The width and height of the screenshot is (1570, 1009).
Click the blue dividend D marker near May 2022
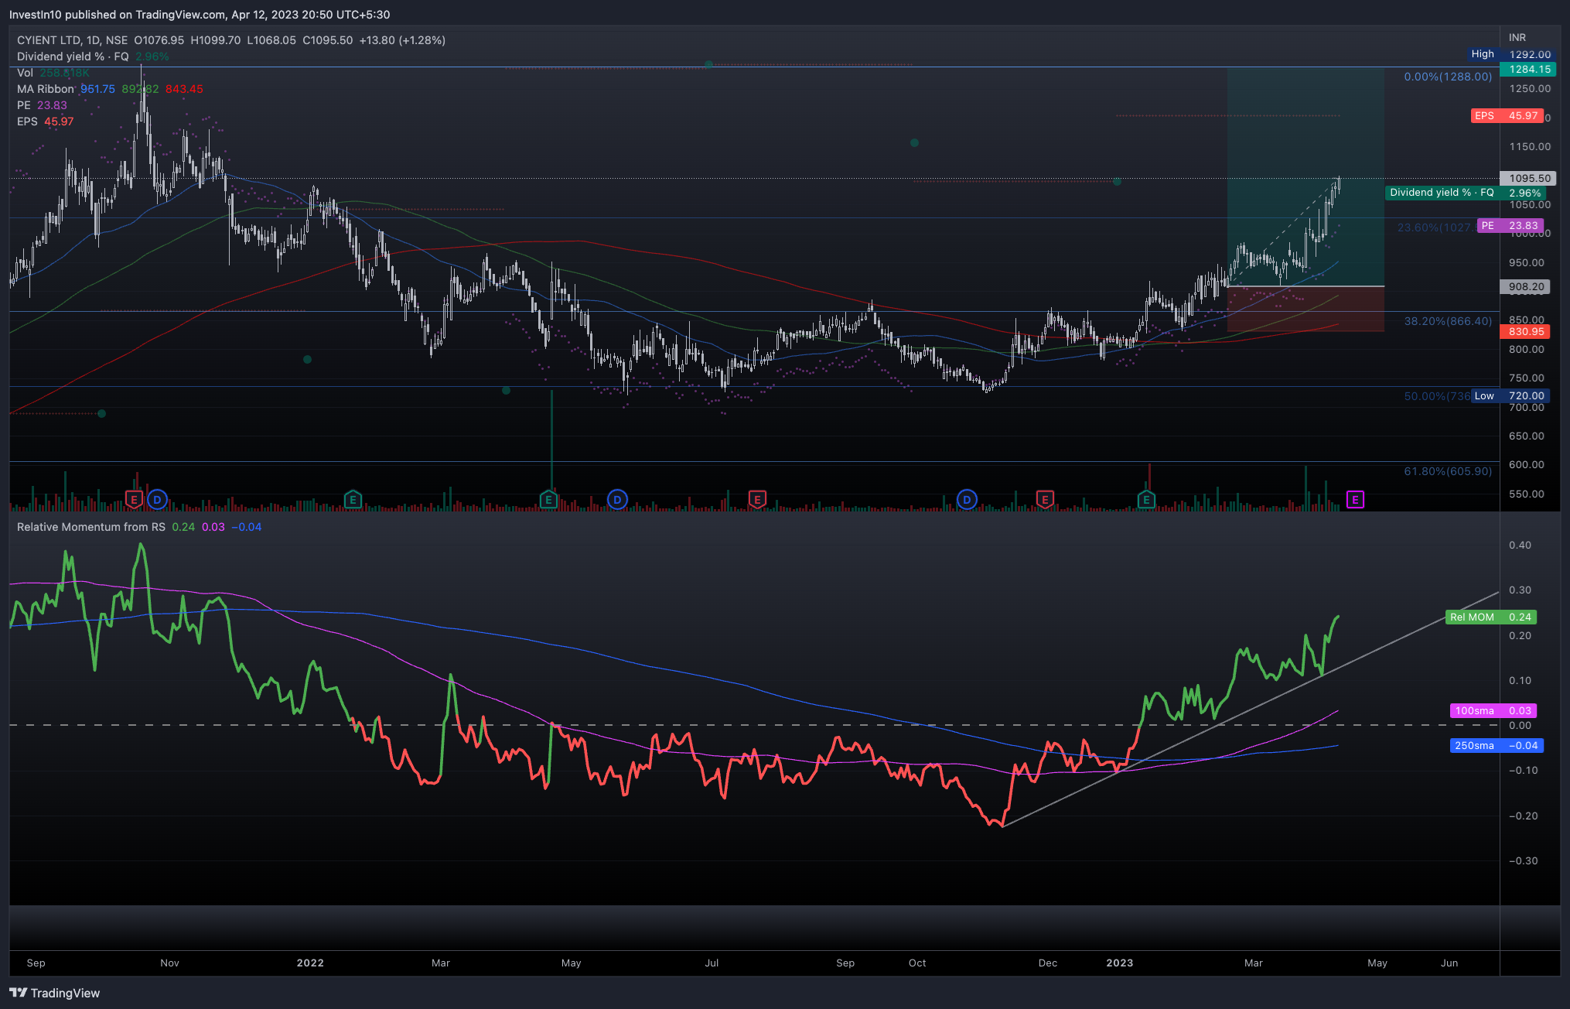pos(617,500)
